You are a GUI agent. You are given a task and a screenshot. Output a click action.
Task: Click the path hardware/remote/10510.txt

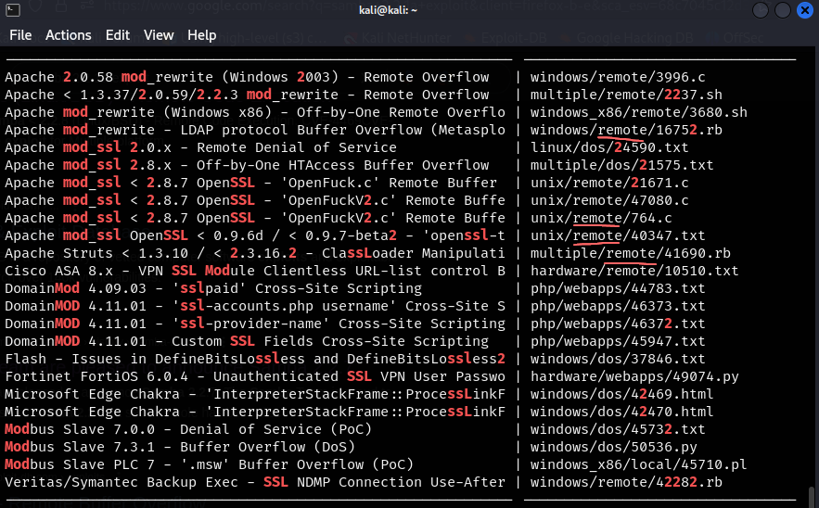coord(634,271)
